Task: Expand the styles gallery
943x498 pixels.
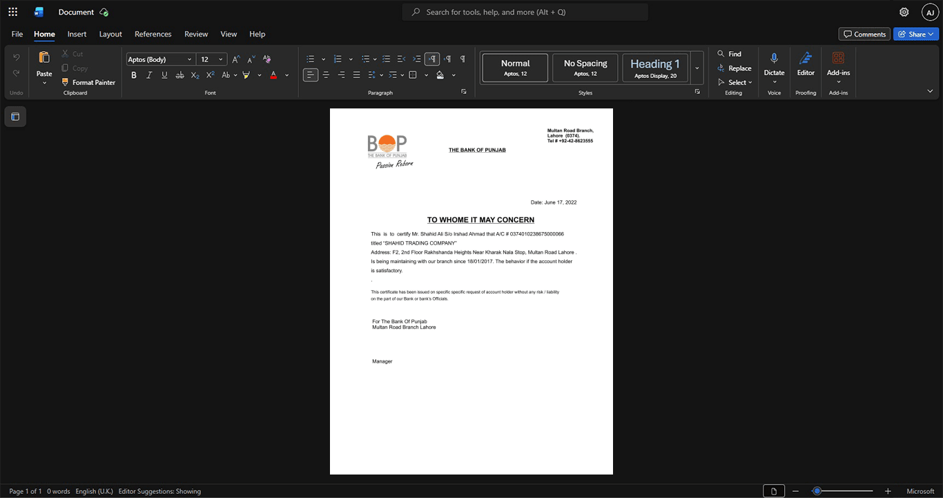Action: pyautogui.click(x=697, y=68)
